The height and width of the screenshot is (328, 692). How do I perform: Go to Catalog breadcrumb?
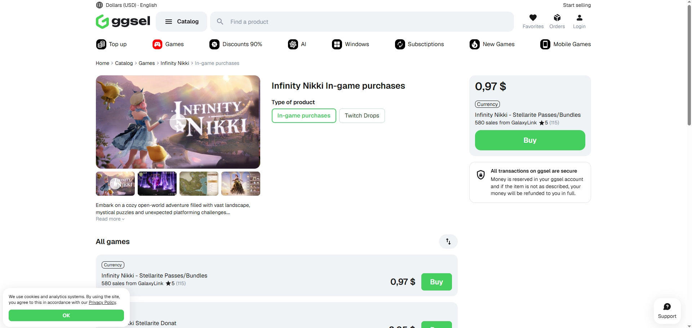[x=124, y=63]
